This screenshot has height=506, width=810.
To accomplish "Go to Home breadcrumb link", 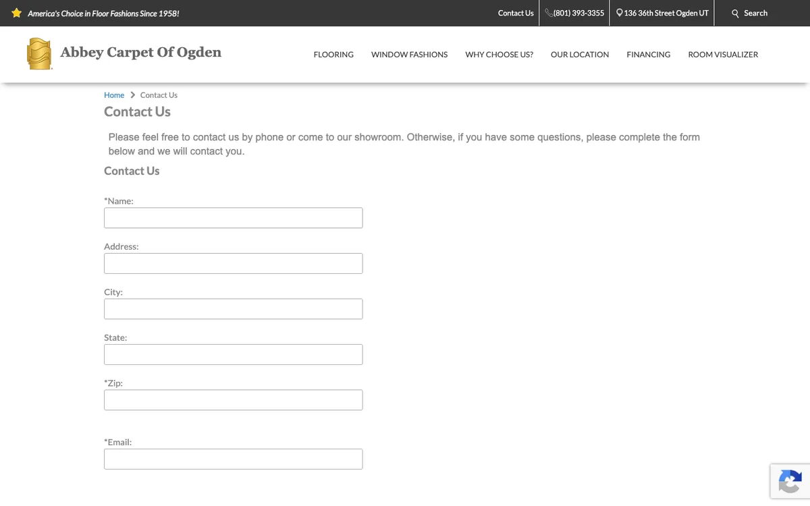I will [114, 95].
